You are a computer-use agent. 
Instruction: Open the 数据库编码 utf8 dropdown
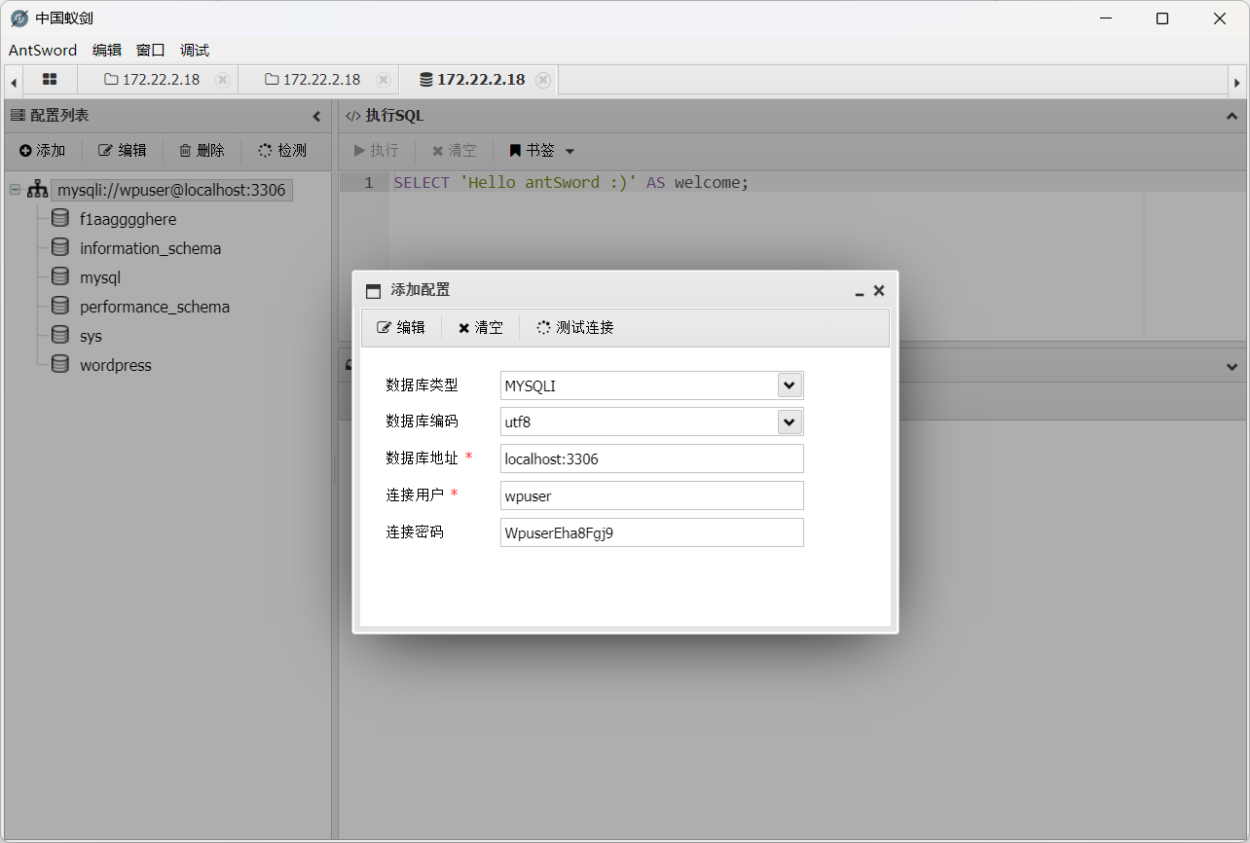790,421
